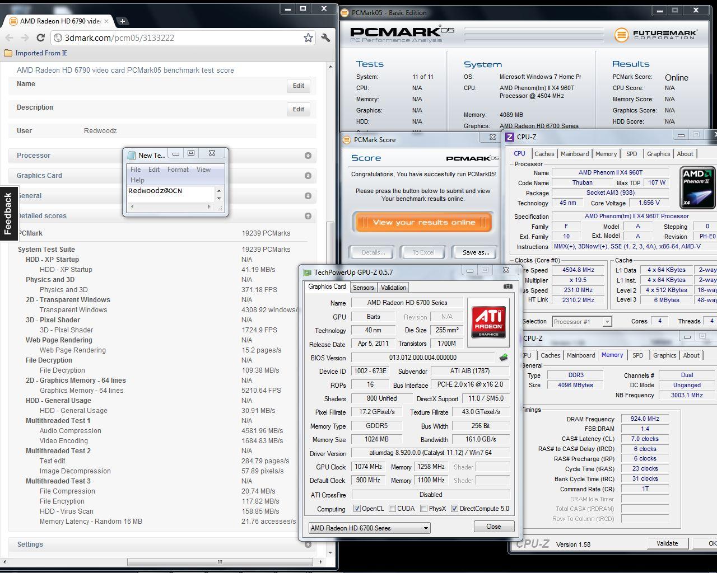Toggle the CUDA checkbox in GPU-Z
The image size is (717, 573).
392,509
